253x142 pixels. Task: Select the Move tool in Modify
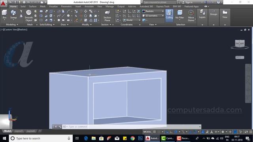pos(86,11)
